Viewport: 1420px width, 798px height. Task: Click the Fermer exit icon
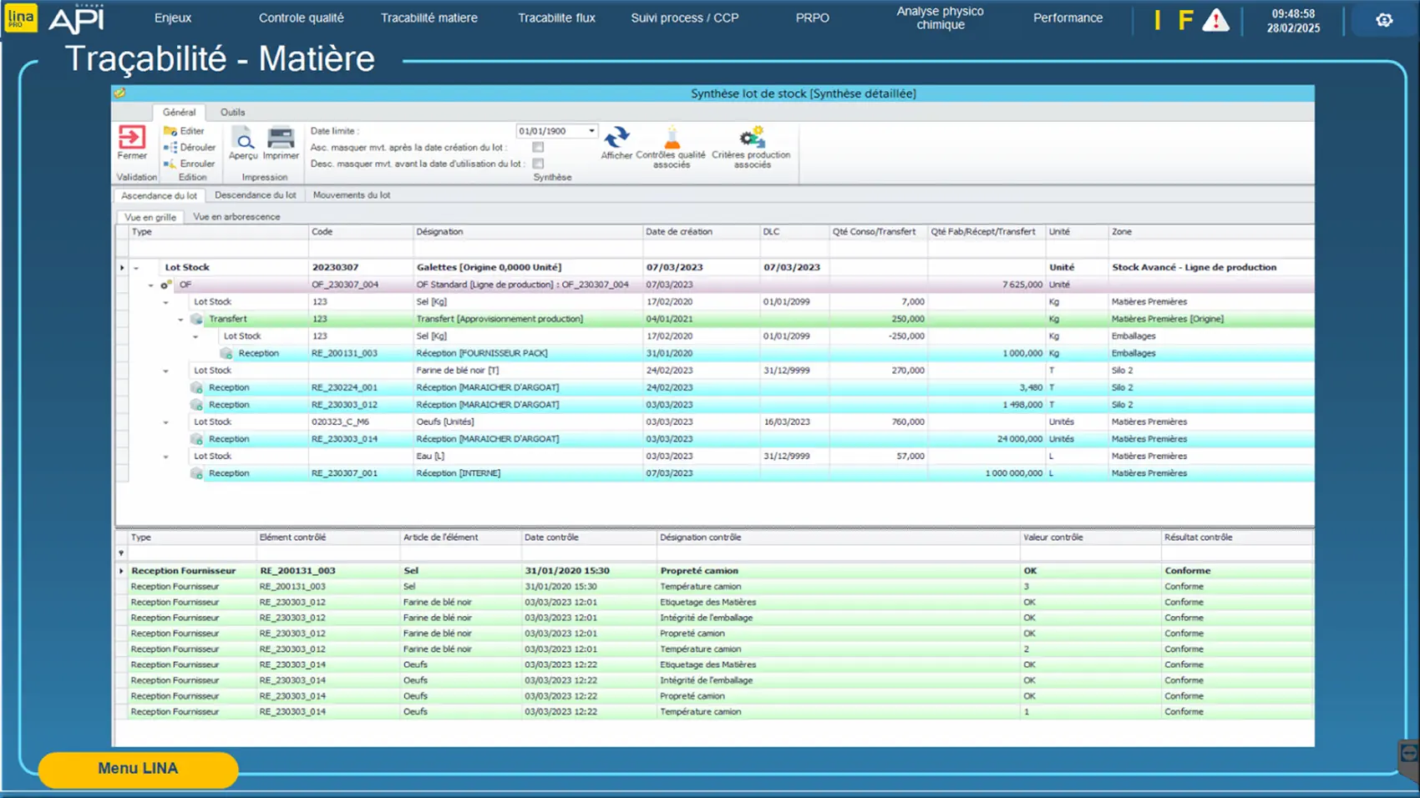132,139
